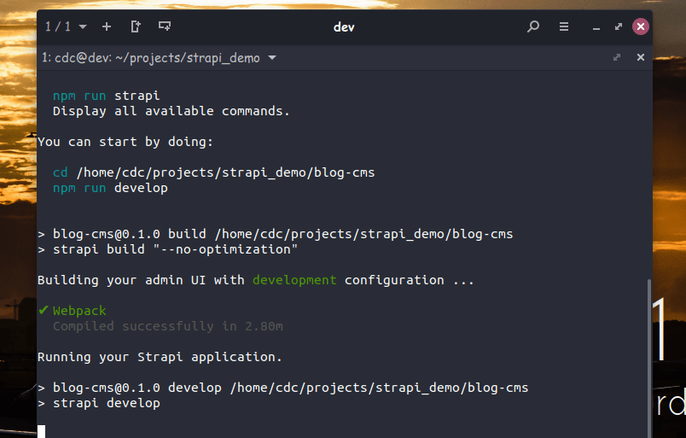Click the terminal cursor block
This screenshot has height=438, width=686.
[42, 431]
